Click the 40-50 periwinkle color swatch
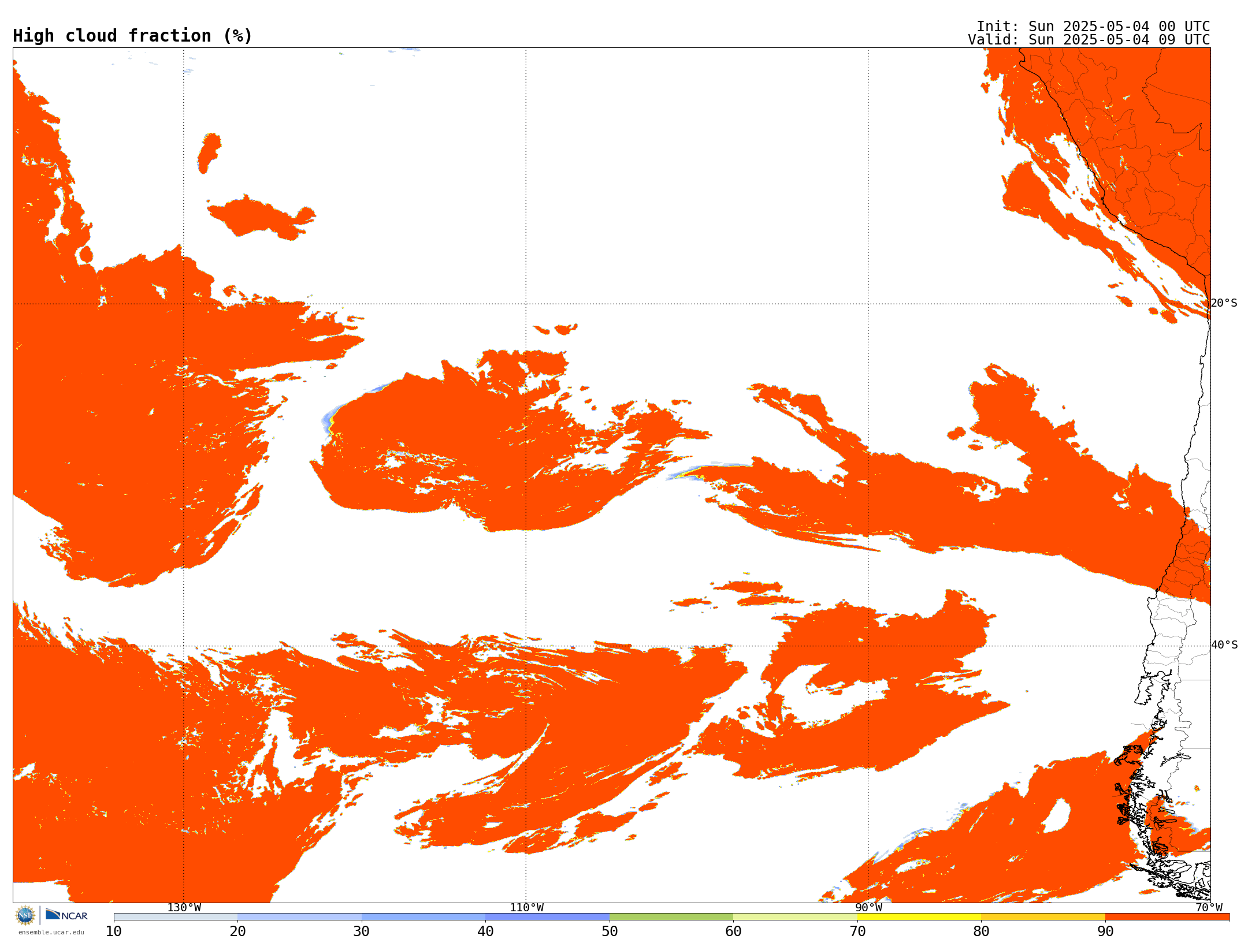Viewport: 1248px width, 939px height. (547, 917)
